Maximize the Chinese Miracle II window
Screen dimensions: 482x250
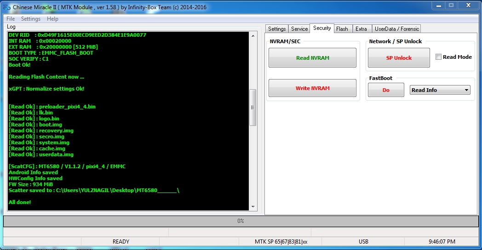(451, 6)
